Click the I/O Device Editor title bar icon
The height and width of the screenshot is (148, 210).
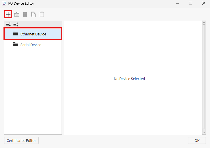pyautogui.click(x=4, y=3)
